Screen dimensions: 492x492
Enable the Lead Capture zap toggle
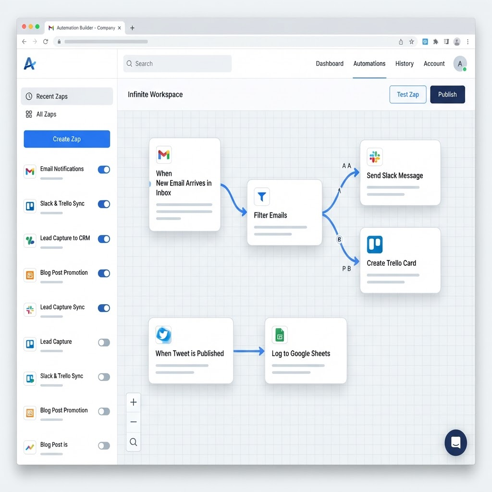tap(104, 342)
